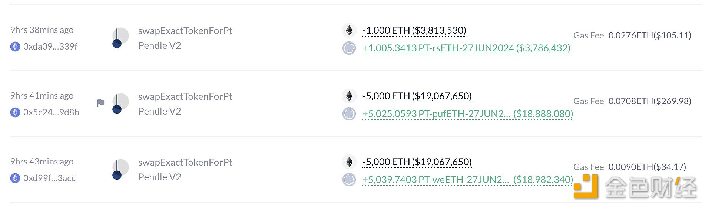Screen dimensions: 702x204
Task: Click the PT-weETH token icon
Action: 349,180
